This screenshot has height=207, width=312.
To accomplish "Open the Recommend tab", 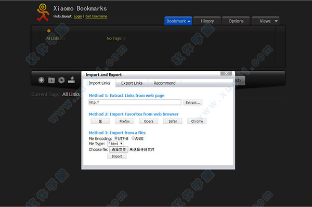I will [164, 83].
